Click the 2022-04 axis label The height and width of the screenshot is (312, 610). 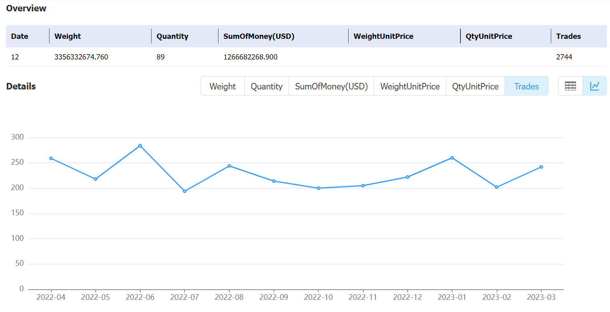pyautogui.click(x=51, y=297)
